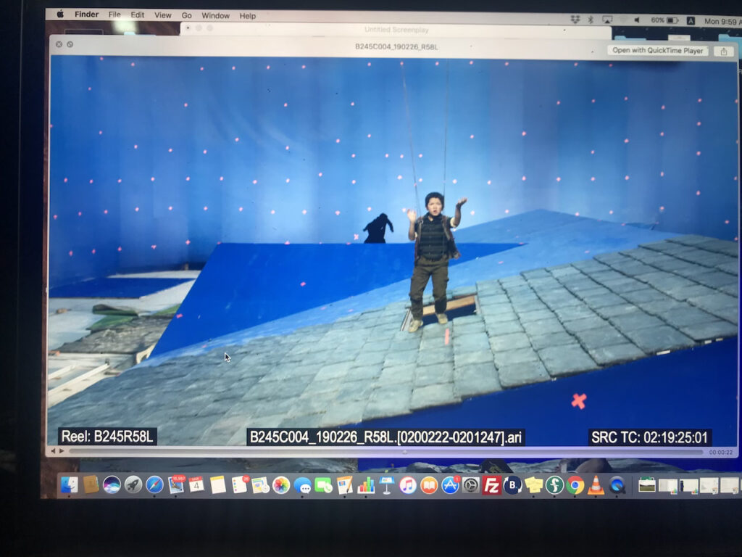742x557 pixels.
Task: Click the Dropbox menu bar icon
Action: coord(575,20)
